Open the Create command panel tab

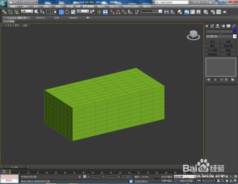pyautogui.click(x=207, y=26)
